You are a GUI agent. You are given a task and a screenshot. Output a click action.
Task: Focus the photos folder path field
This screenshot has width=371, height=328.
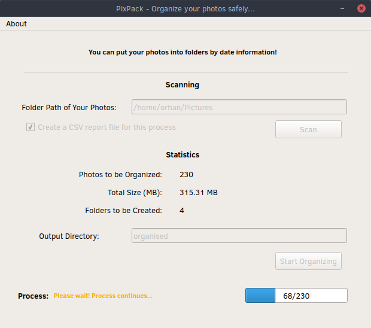click(x=239, y=108)
